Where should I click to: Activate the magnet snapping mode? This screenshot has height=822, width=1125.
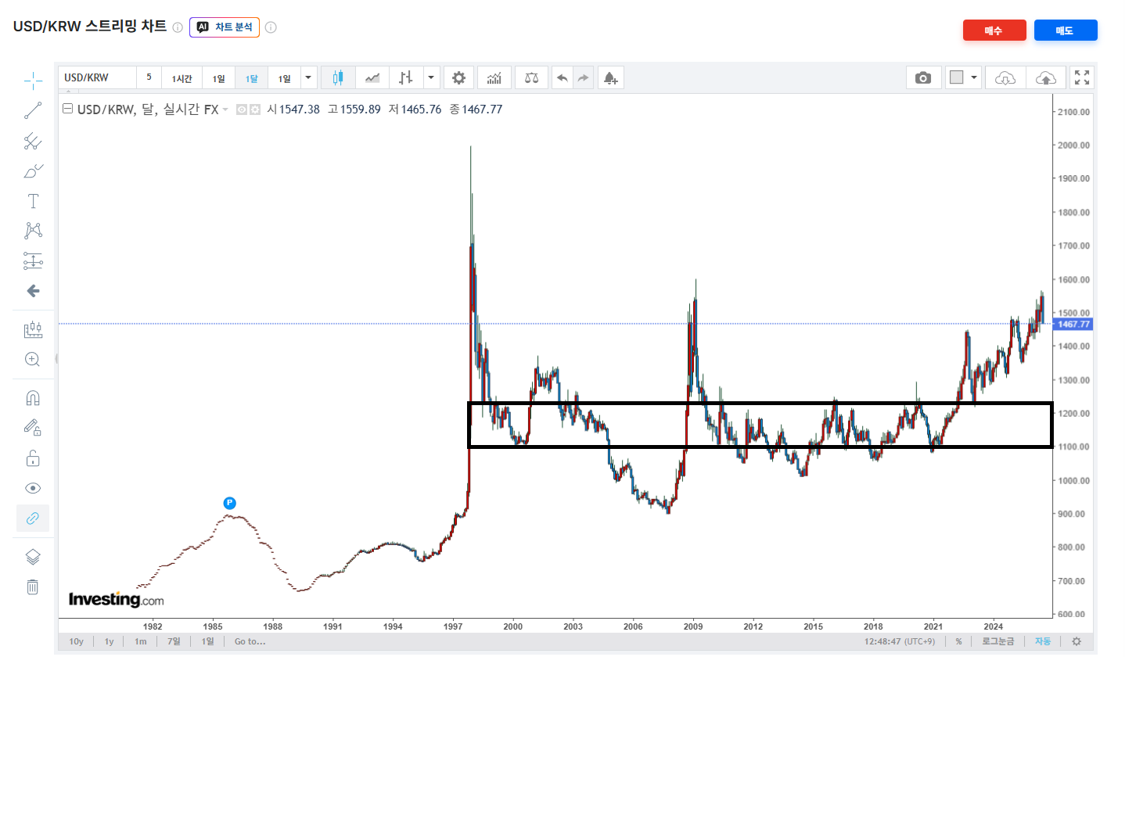[x=33, y=397]
